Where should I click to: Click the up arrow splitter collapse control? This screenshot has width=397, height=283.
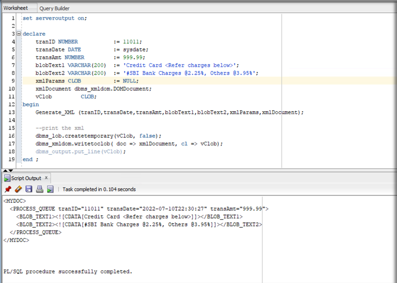pos(5,171)
